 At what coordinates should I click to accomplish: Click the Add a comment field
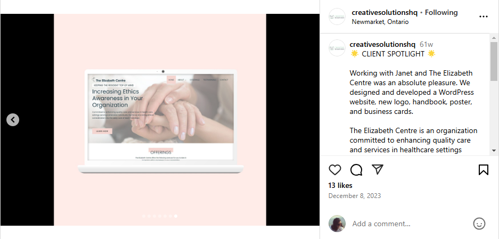click(x=410, y=224)
